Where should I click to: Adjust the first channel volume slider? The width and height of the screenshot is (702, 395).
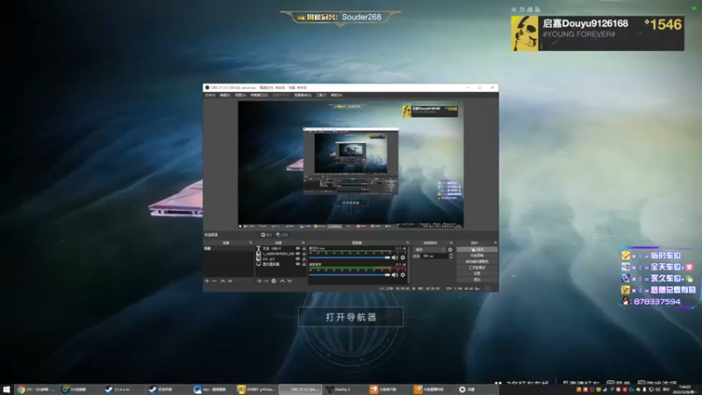click(x=349, y=257)
